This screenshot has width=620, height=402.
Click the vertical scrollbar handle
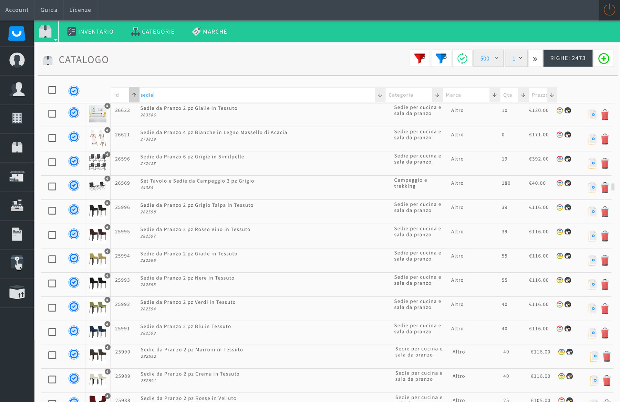[x=613, y=187]
